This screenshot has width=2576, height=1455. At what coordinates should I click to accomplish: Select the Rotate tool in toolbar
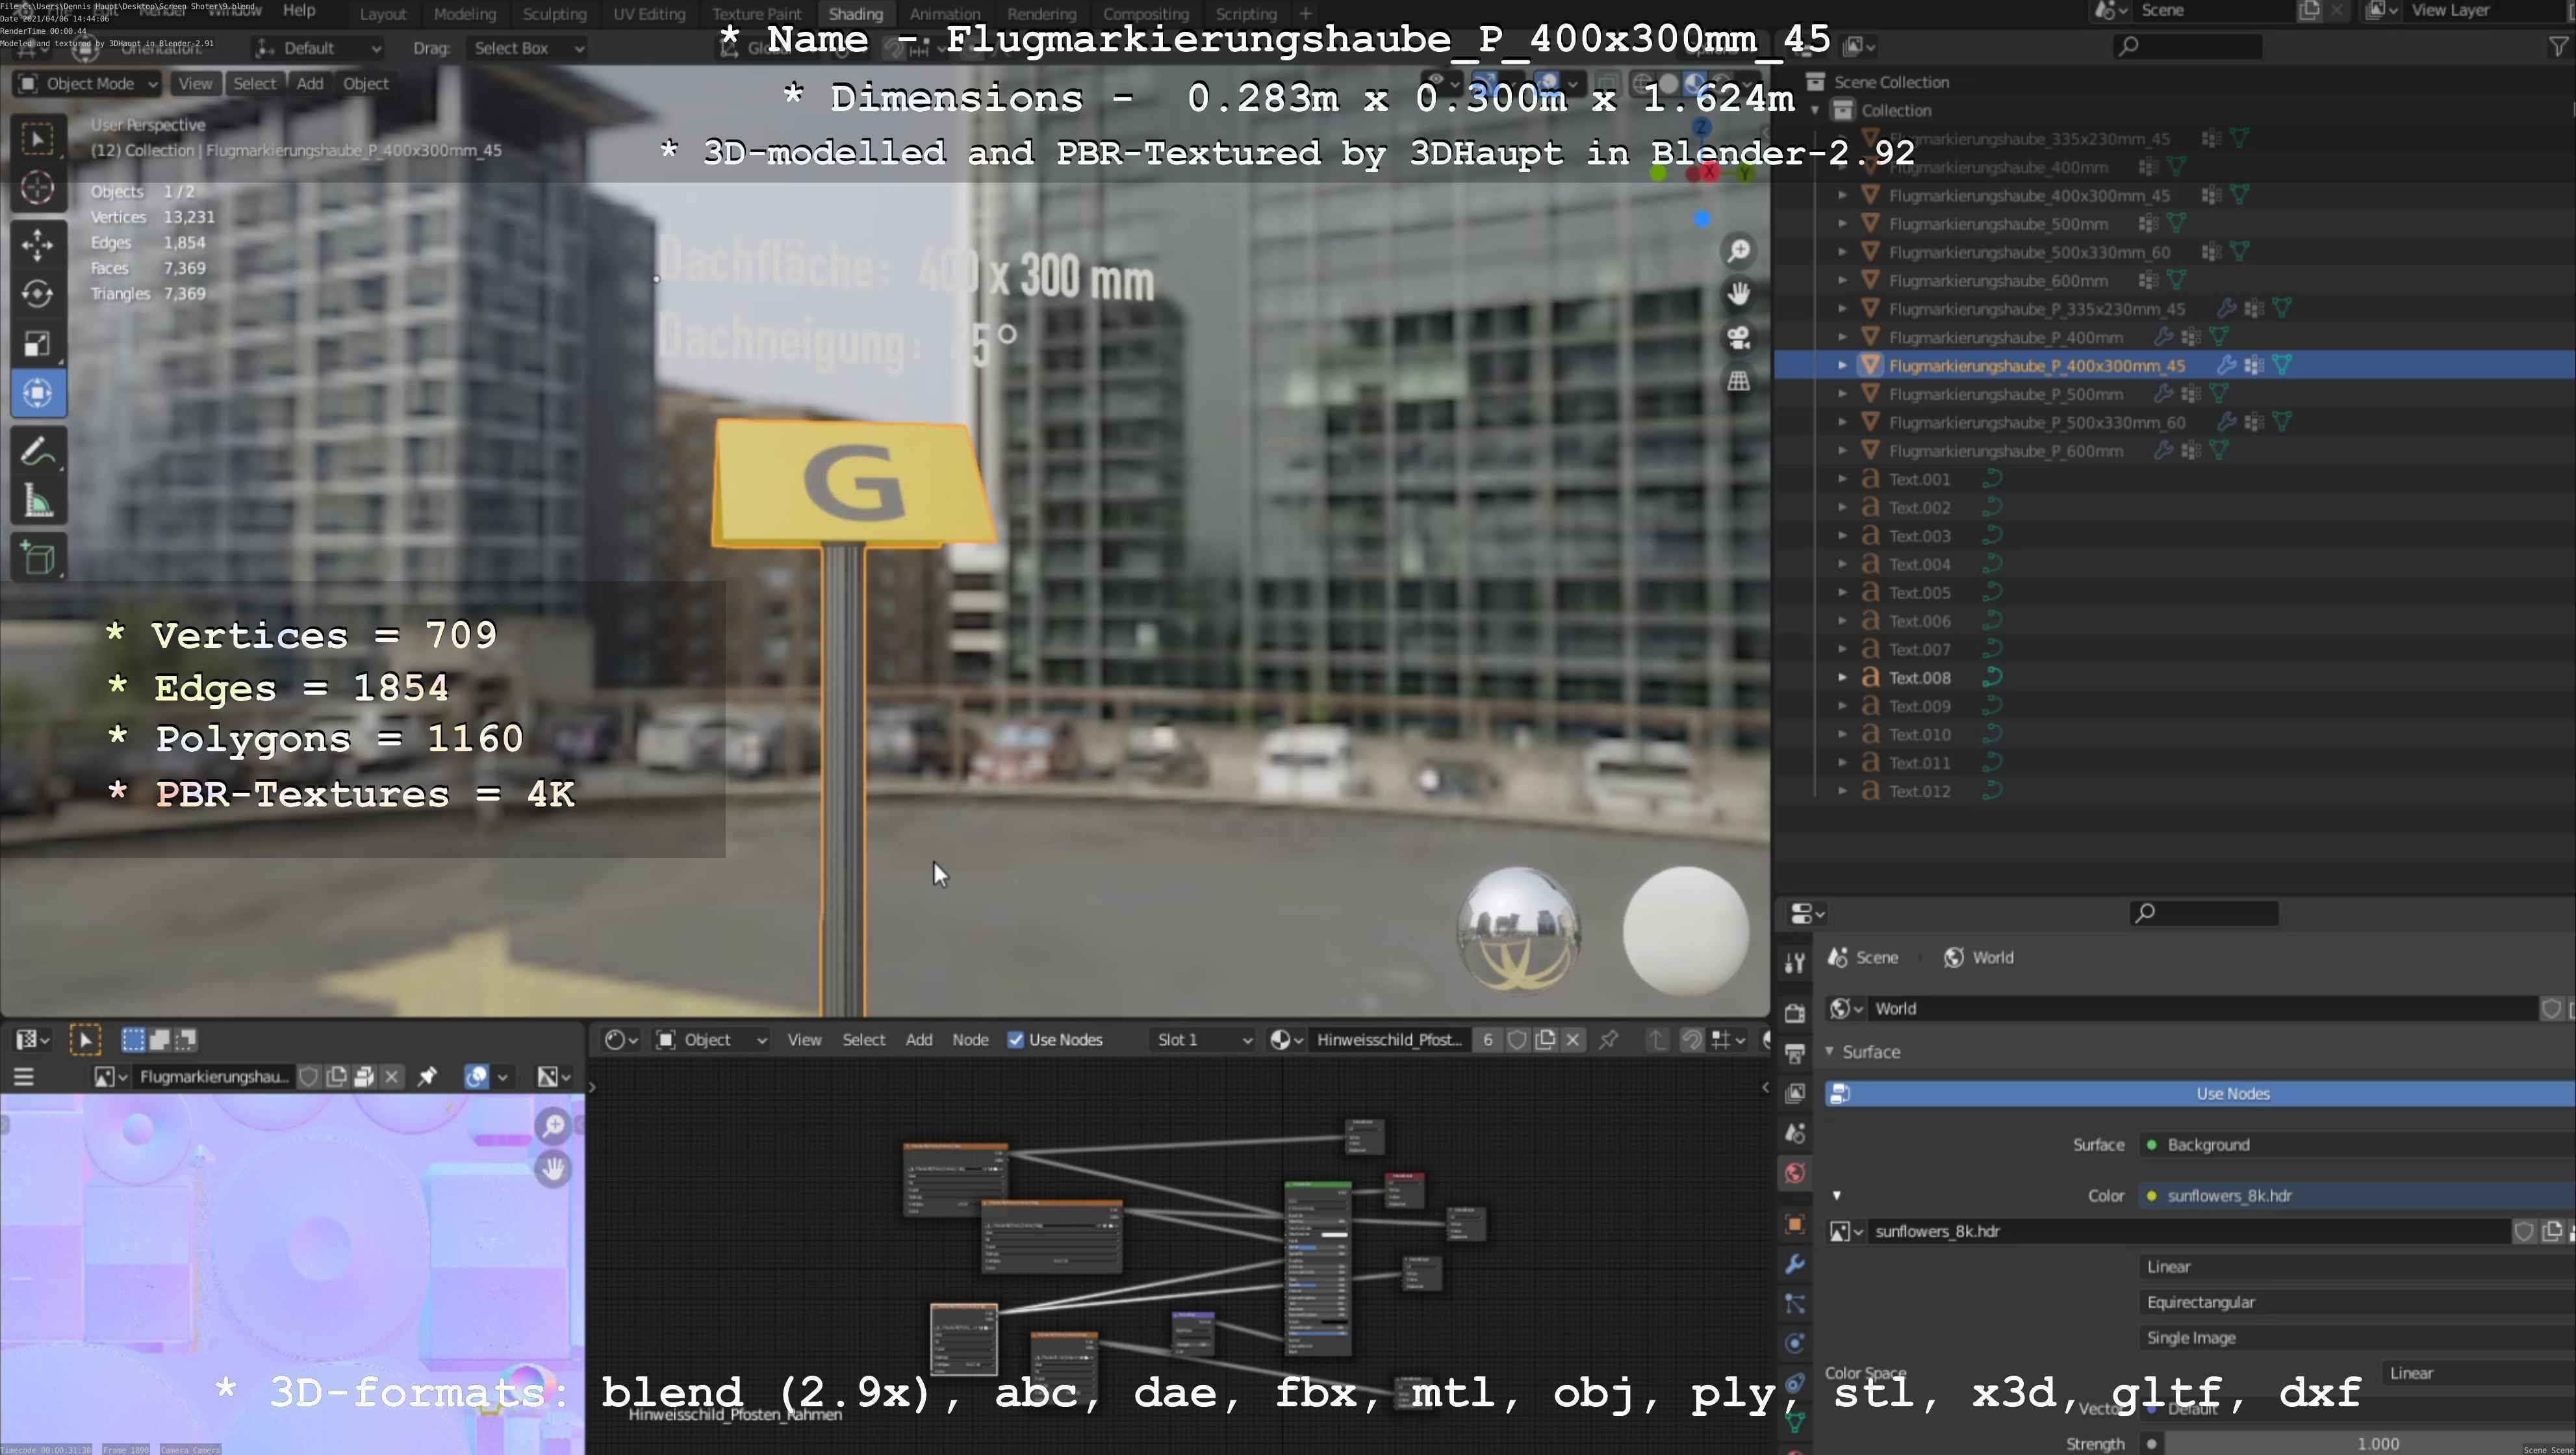pos(38,294)
